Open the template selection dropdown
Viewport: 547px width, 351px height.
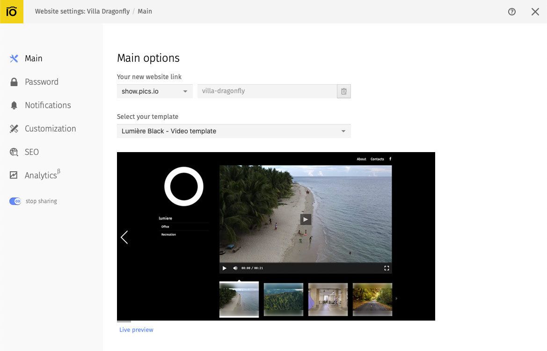click(x=234, y=131)
